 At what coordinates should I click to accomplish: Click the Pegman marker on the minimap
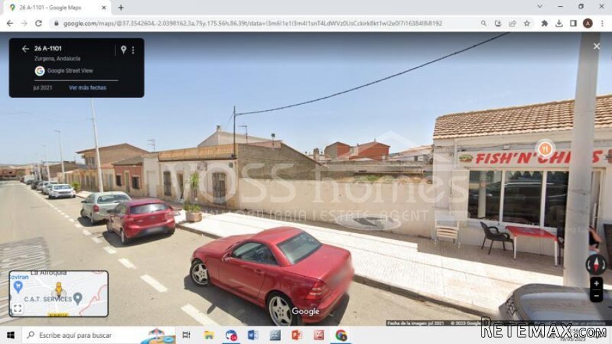[x=58, y=290]
